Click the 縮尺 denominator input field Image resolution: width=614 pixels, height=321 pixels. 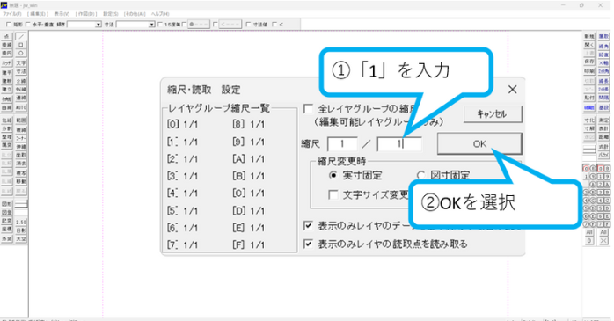tap(399, 144)
